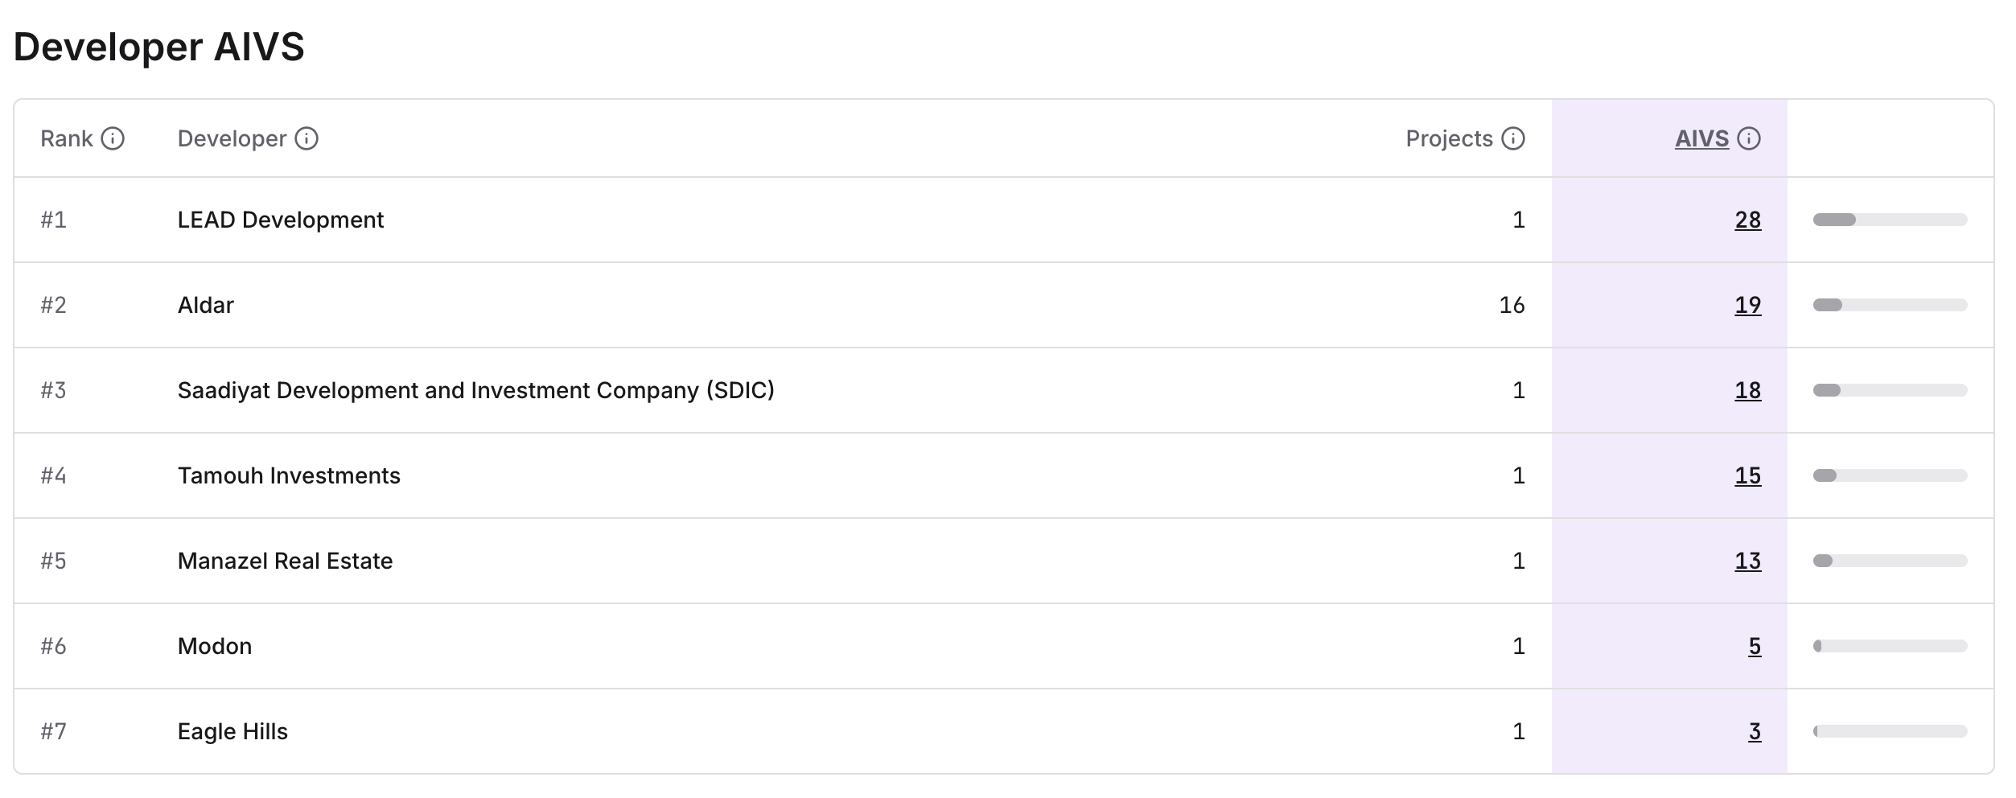Click the info icon next to Rank
This screenshot has height=798, width=2016.
[x=113, y=139]
